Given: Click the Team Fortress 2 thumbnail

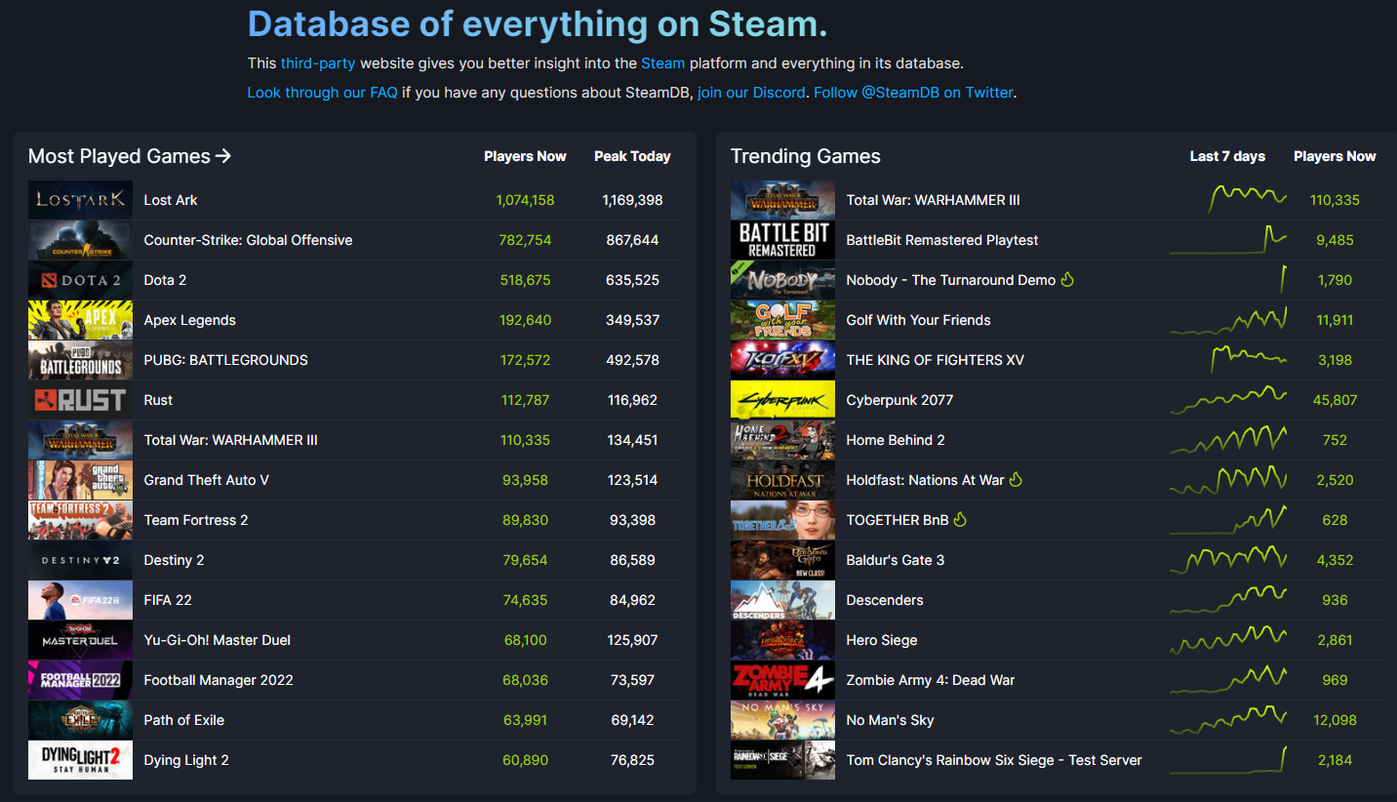Looking at the screenshot, I should pos(80,520).
